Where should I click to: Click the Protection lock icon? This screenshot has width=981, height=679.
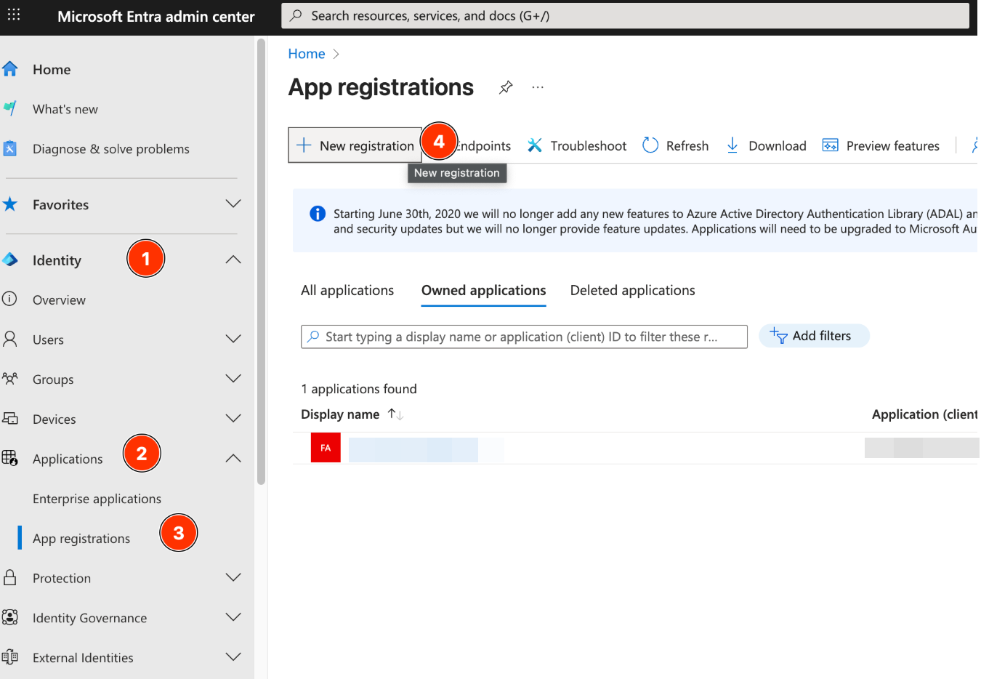(10, 577)
